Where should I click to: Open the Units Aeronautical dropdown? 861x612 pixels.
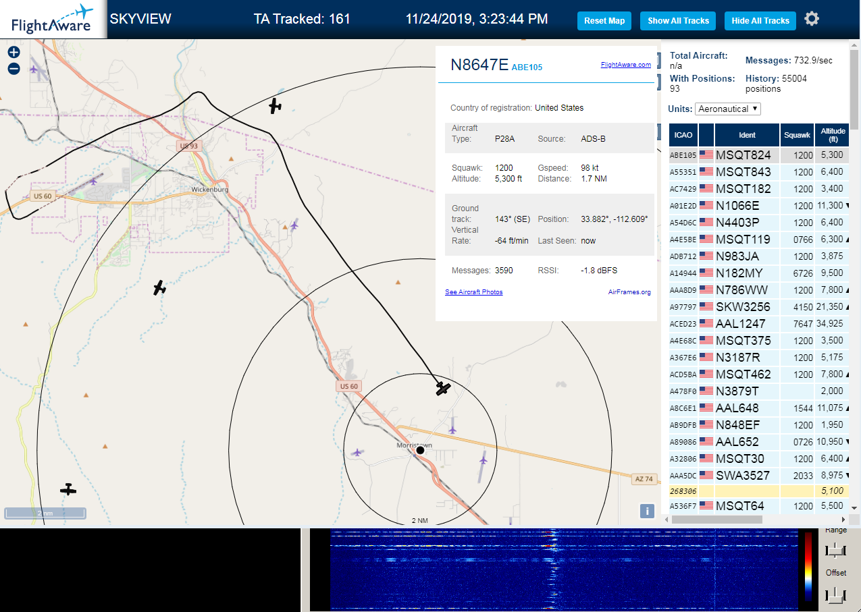tap(728, 109)
